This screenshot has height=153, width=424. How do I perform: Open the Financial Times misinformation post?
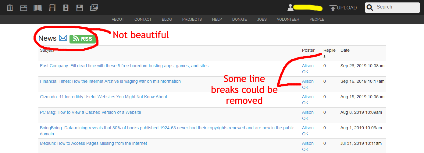(110, 81)
